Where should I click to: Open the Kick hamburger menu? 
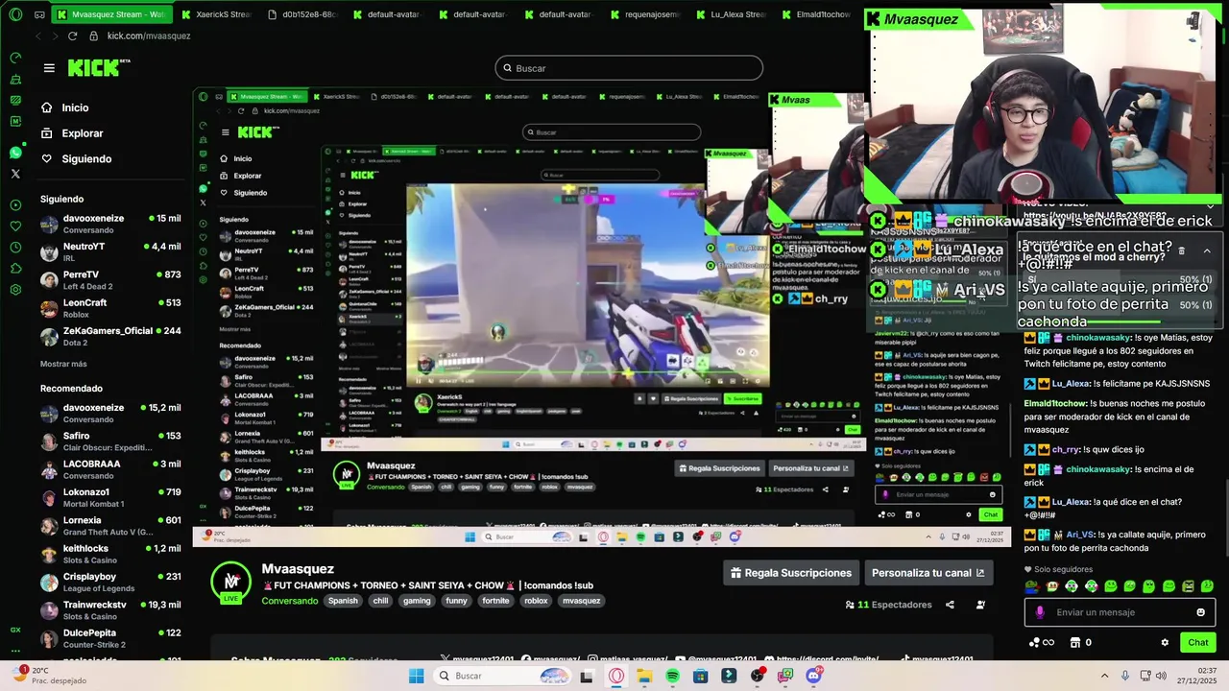pos(49,68)
